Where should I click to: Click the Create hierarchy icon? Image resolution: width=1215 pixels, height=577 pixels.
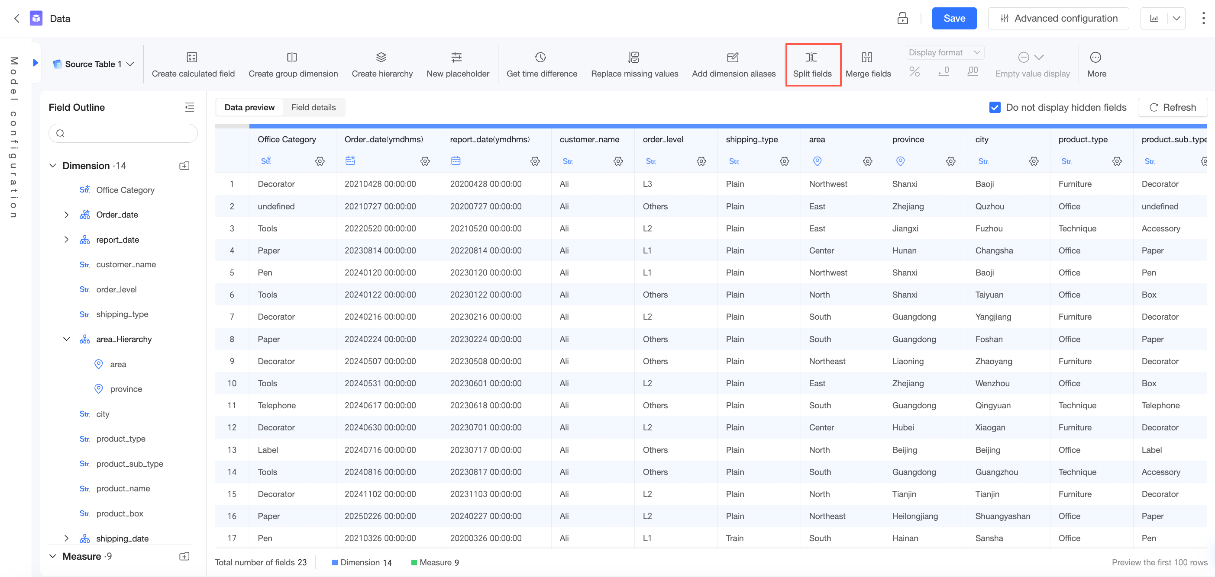(381, 58)
